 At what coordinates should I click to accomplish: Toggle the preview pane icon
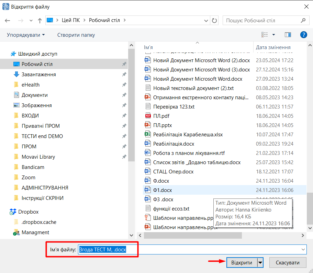(x=288, y=35)
